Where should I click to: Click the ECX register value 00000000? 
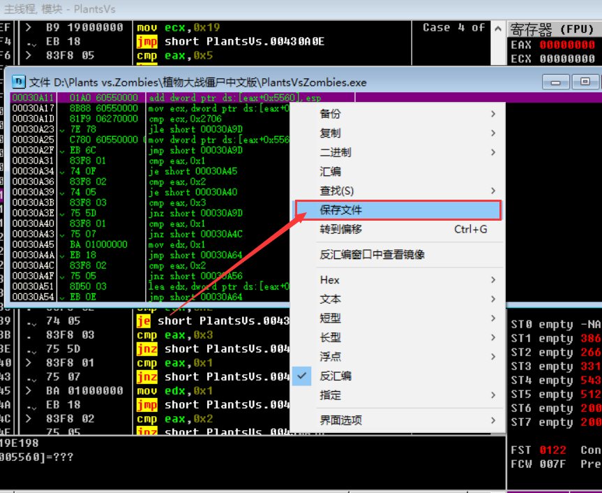pos(567,59)
